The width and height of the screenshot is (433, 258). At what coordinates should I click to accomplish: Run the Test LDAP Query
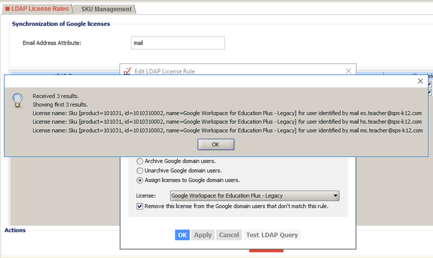273,235
